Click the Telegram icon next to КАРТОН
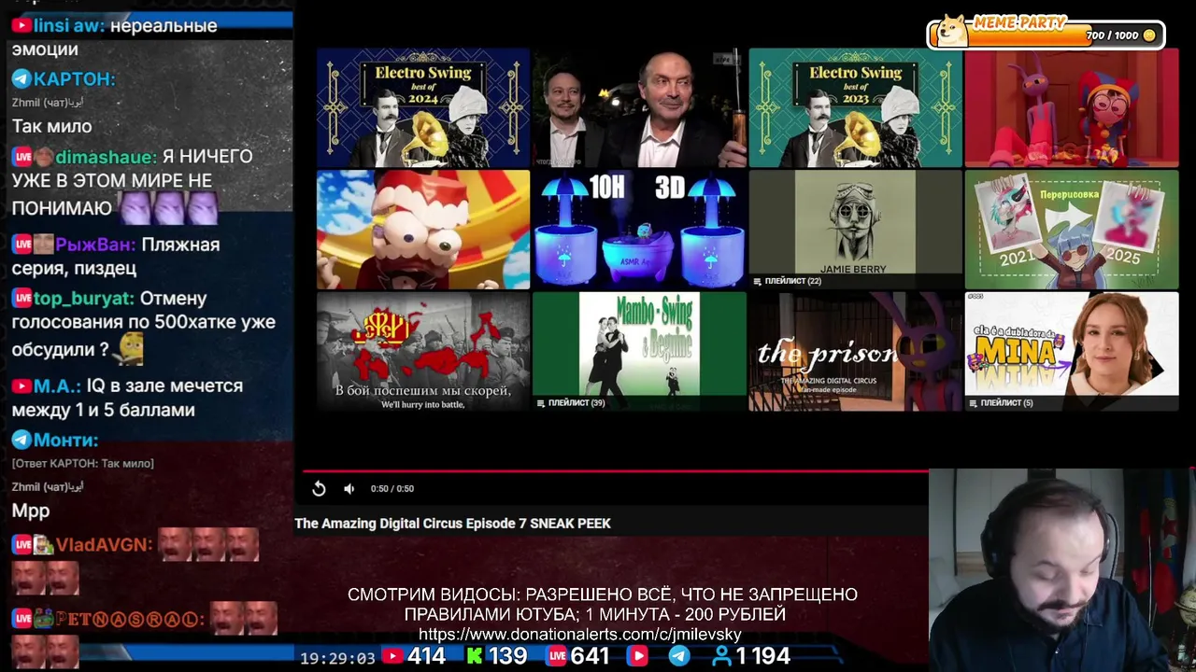 21,79
